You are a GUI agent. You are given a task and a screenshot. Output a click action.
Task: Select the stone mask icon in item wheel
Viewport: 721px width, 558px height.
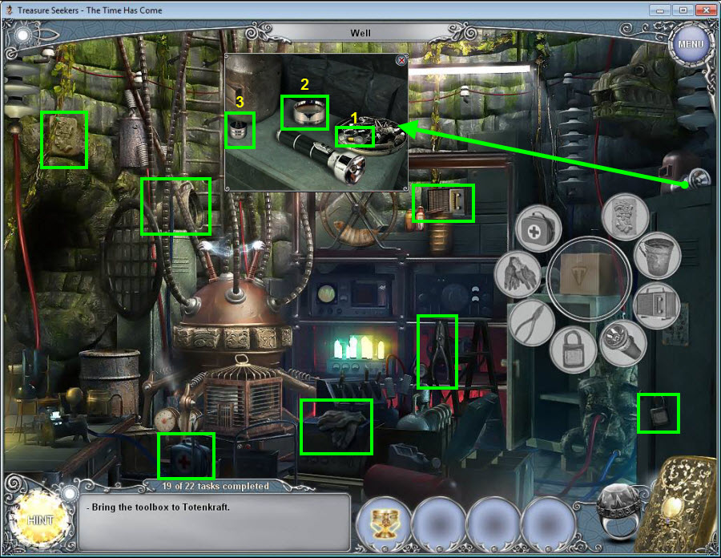pyautogui.click(x=625, y=216)
